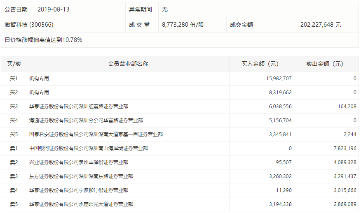Screen dimensions: 361x213
Task: Click the 成交金额 label
Action: click(x=241, y=25)
